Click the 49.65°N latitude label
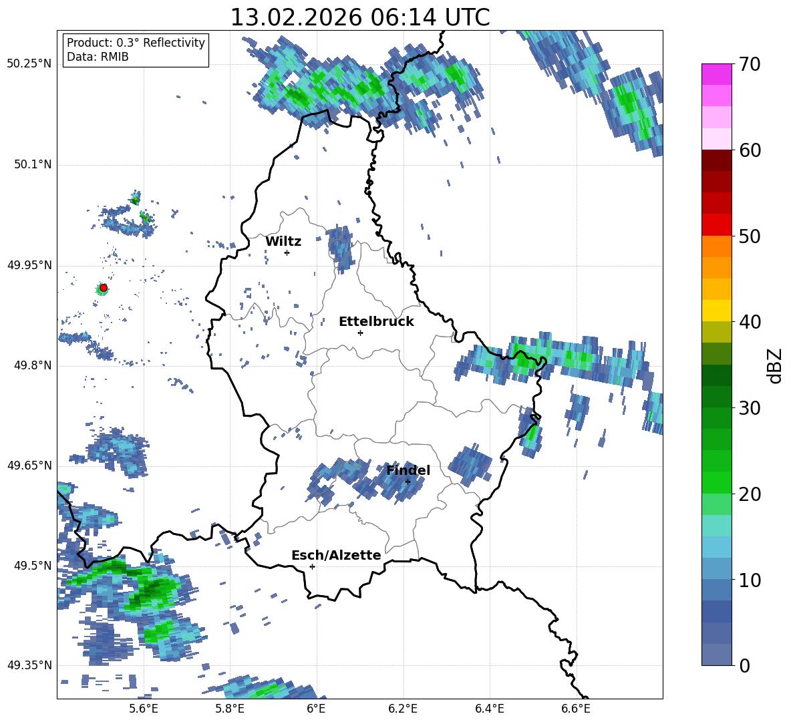Image resolution: width=791 pixels, height=722 pixels. pyautogui.click(x=29, y=466)
